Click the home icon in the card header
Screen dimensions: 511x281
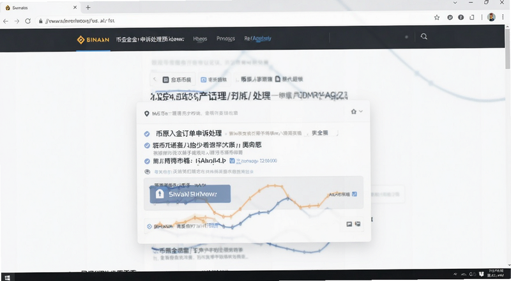[x=354, y=112]
